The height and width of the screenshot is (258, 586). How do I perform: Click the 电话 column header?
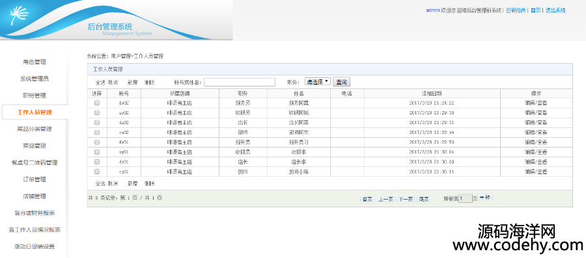347,93
